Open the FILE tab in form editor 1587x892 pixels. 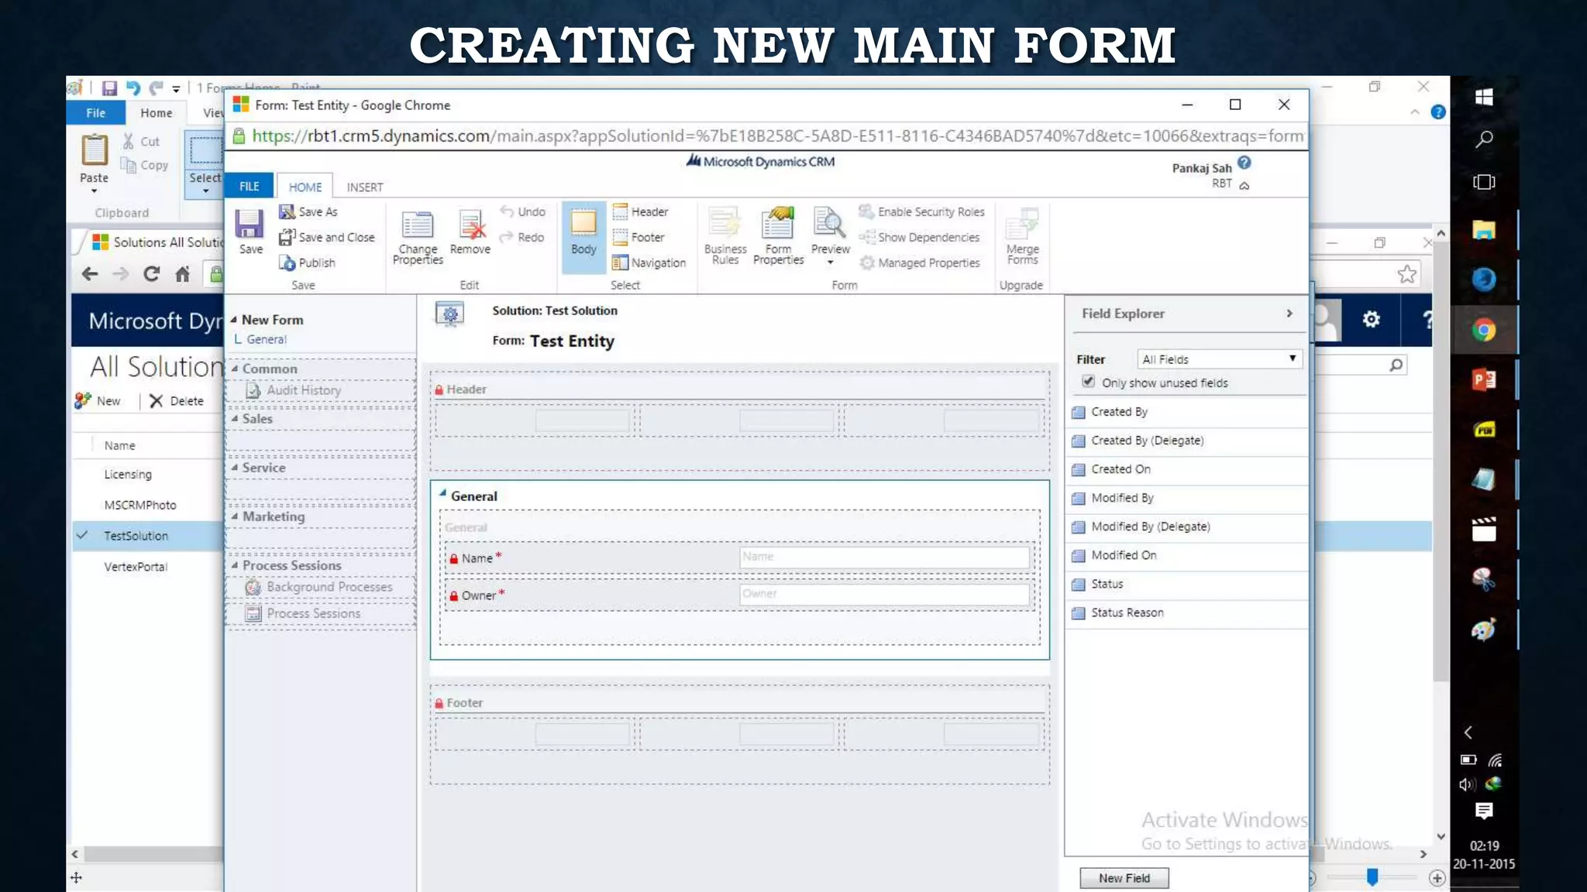tap(249, 186)
